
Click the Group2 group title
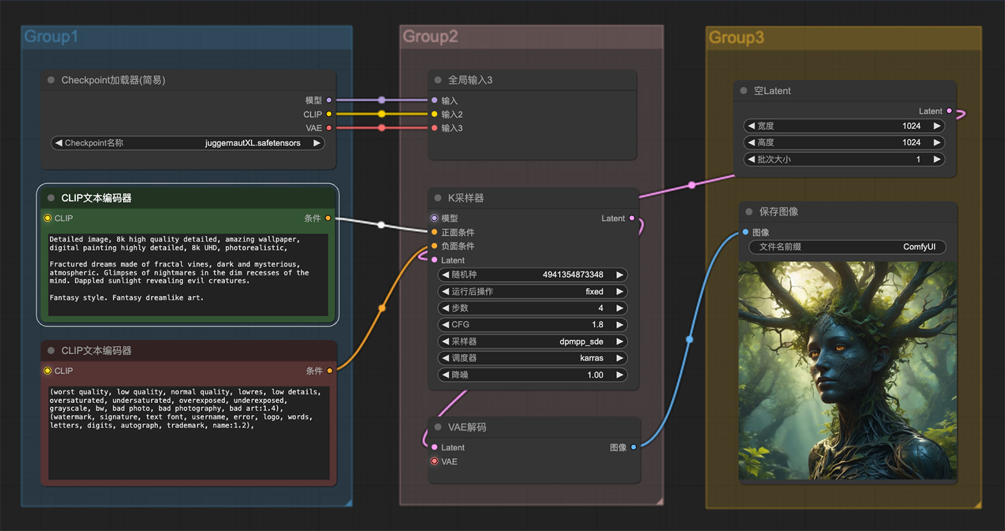tap(430, 37)
